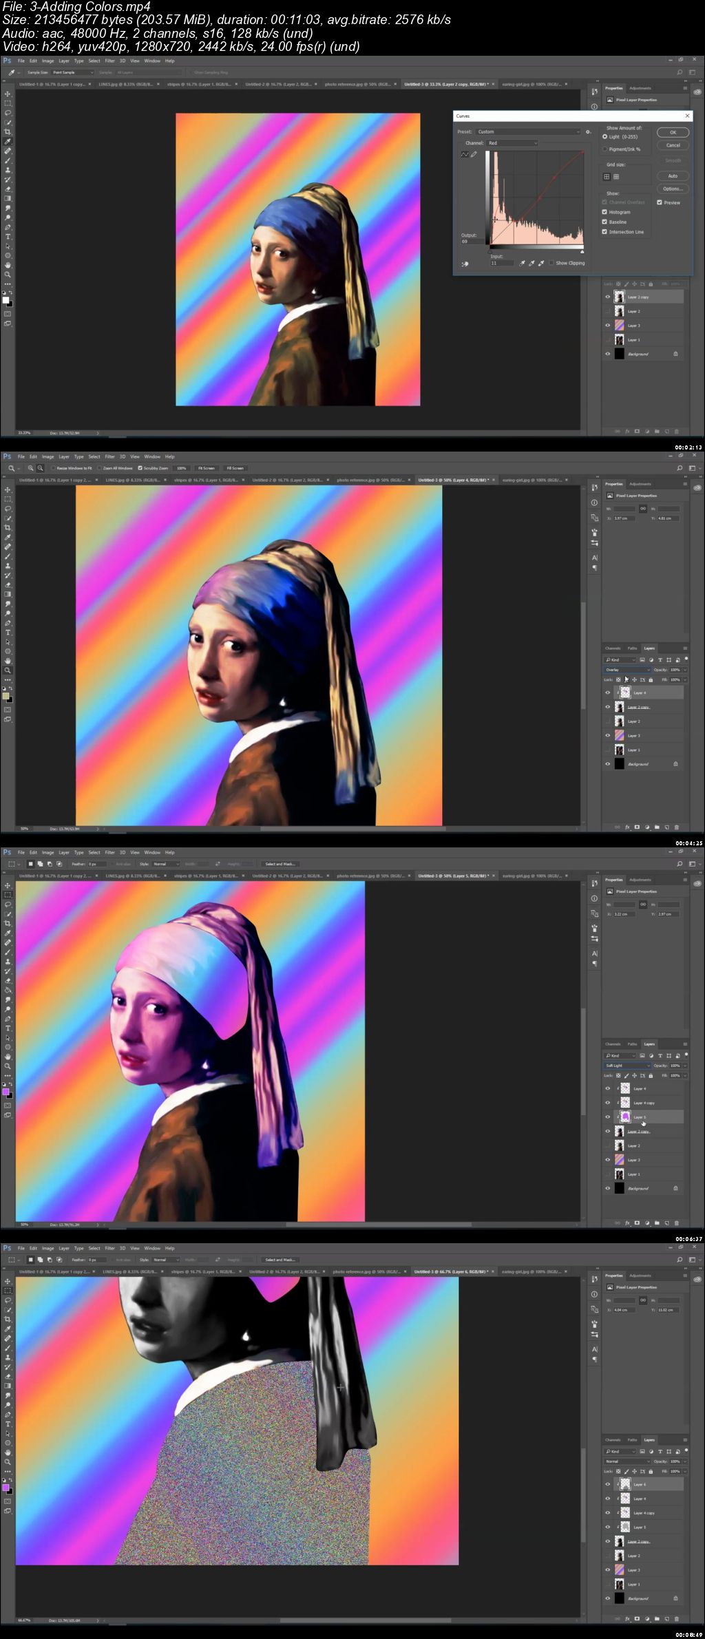Viewport: 705px width, 1639px height.
Task: Open the Style dropdown in the 00:06:37 options bar
Action: (166, 864)
